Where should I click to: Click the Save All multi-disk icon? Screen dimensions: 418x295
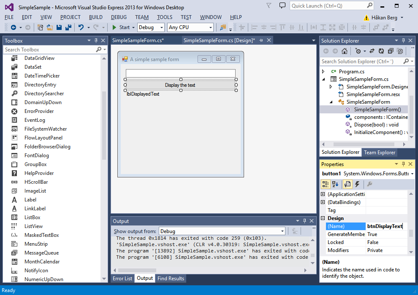(68, 27)
